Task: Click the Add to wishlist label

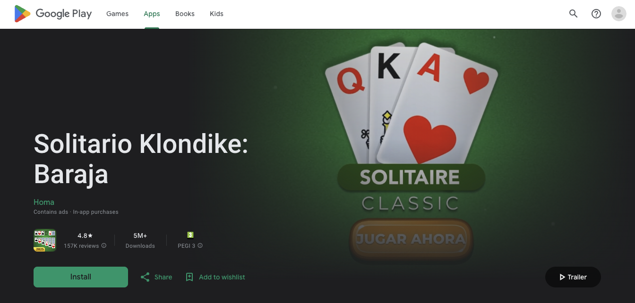Action: coord(222,277)
